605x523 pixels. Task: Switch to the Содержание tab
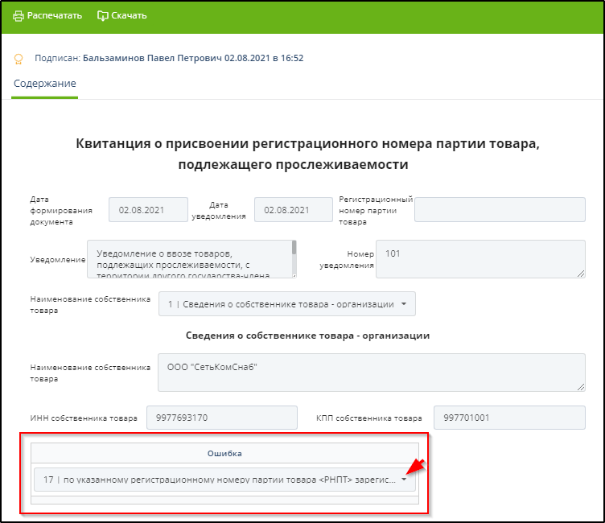tap(45, 84)
